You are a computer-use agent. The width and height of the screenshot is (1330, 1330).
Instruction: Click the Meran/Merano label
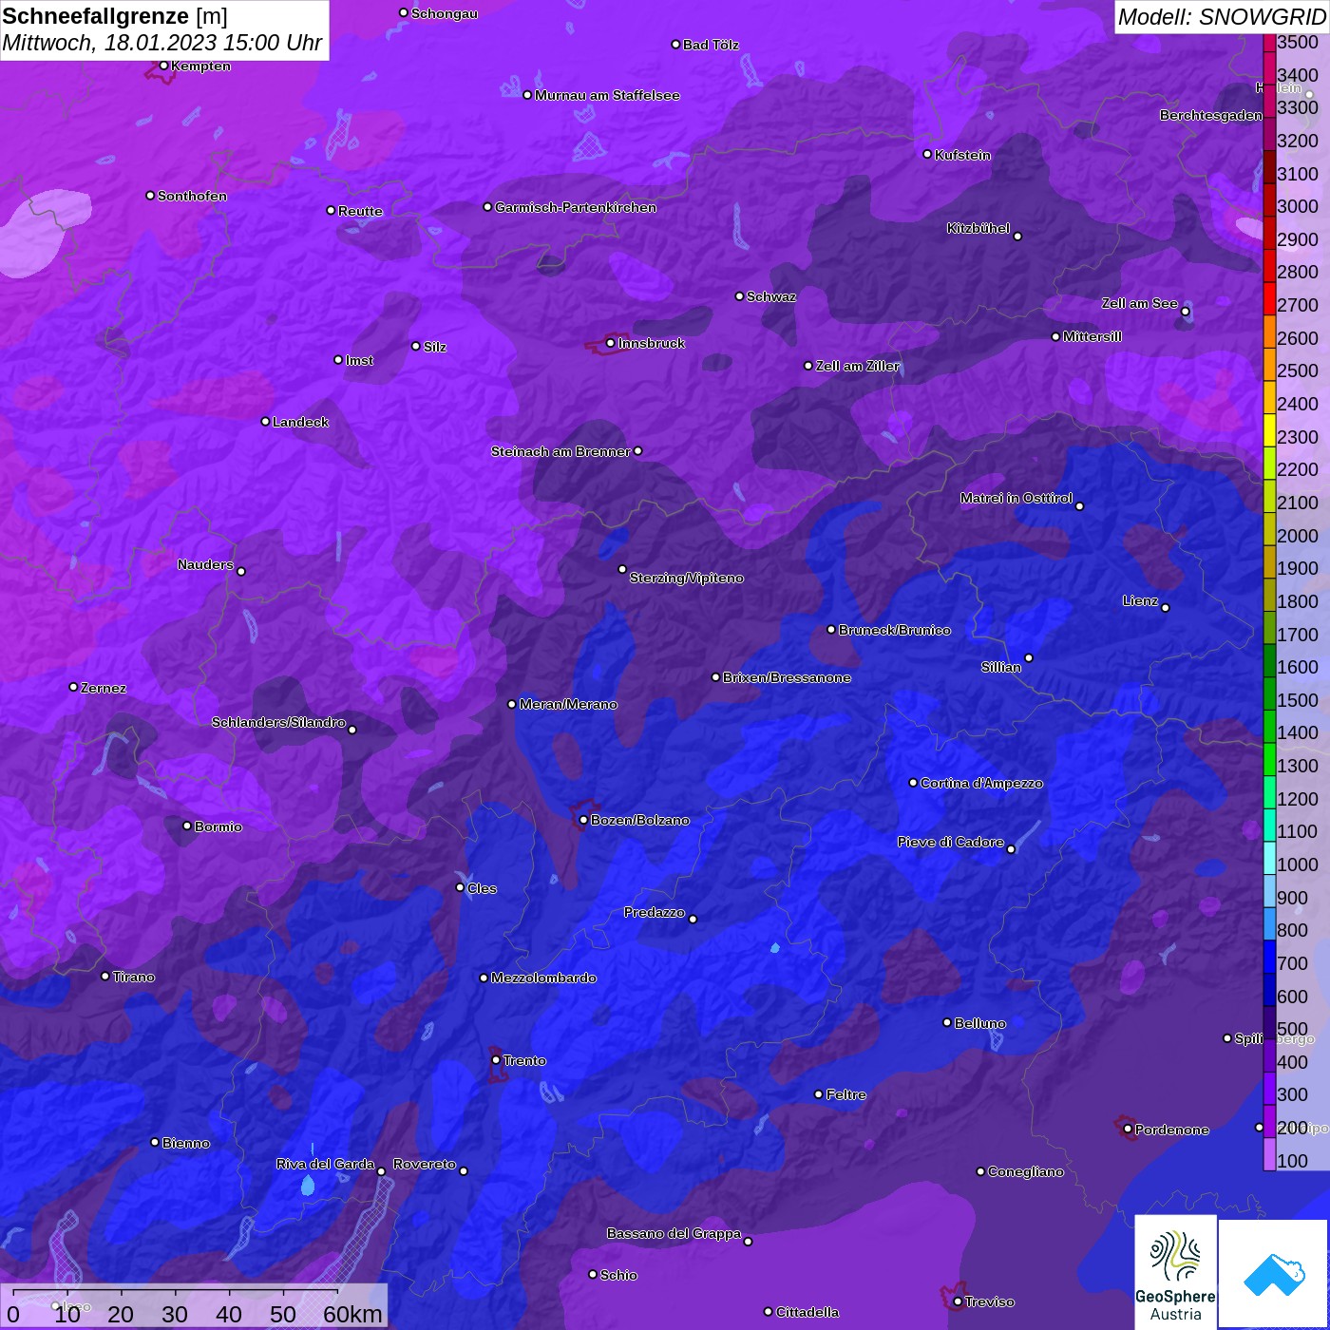[x=568, y=704]
